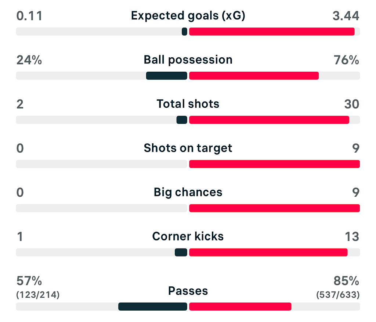Select the Big chances label
Screen dimensions: 376x322
coord(188,192)
